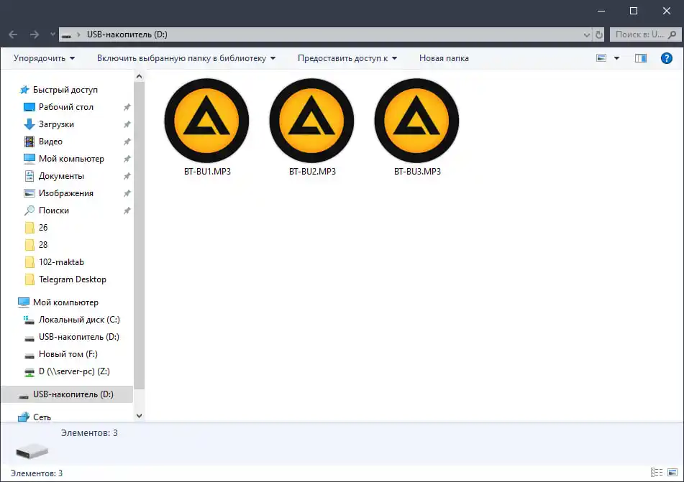
Task: Click the search box for the USB drive
Action: 644,34
